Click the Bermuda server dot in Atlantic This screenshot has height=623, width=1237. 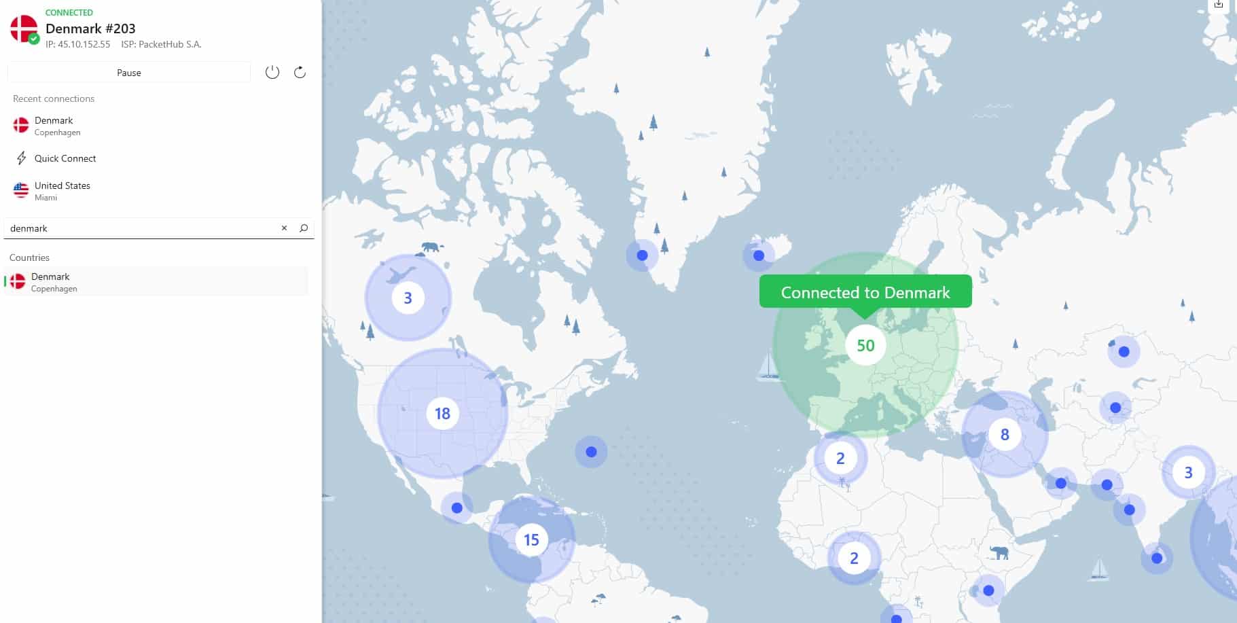point(591,452)
